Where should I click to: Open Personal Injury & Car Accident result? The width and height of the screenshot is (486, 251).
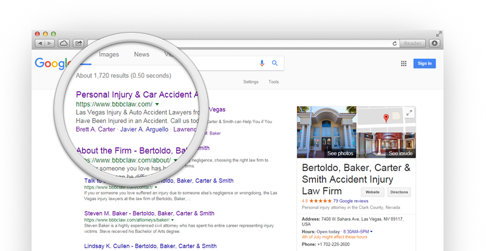(137, 95)
